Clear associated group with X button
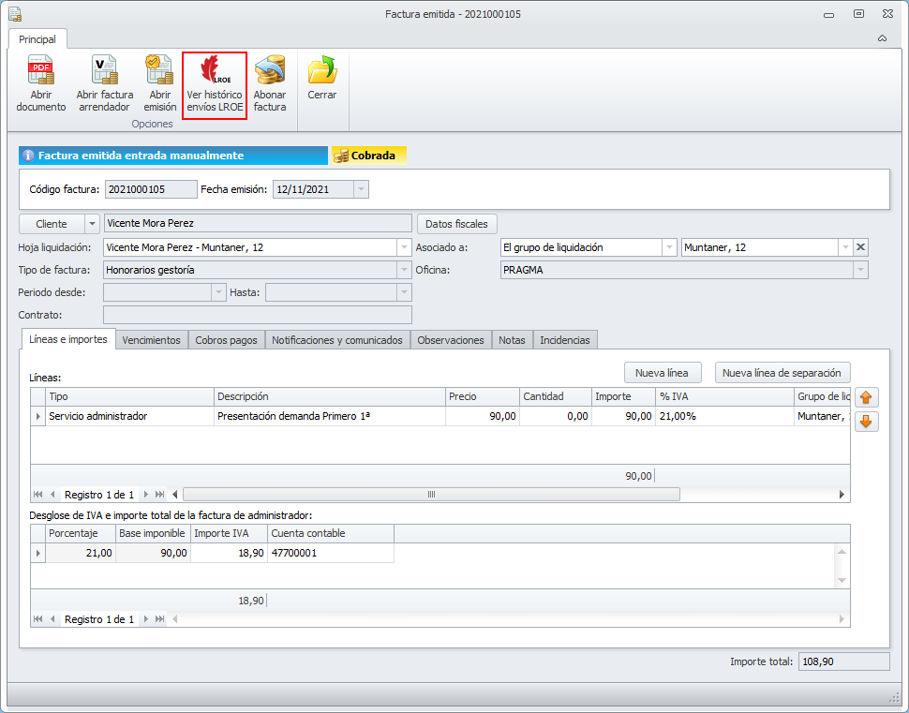The height and width of the screenshot is (713, 909). click(x=861, y=247)
